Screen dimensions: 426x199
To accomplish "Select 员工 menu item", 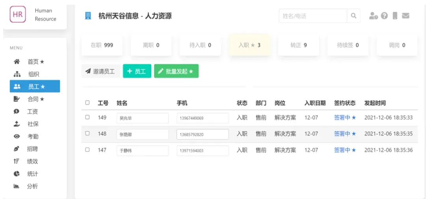I will click(x=35, y=86).
